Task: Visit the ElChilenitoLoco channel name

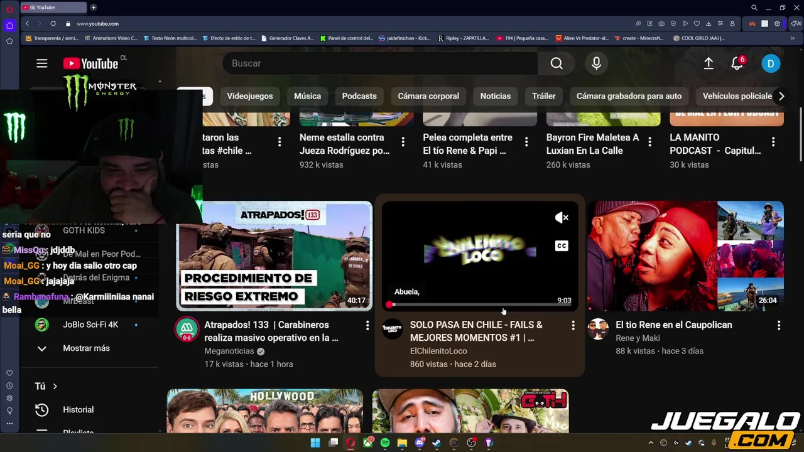Action: pos(438,351)
